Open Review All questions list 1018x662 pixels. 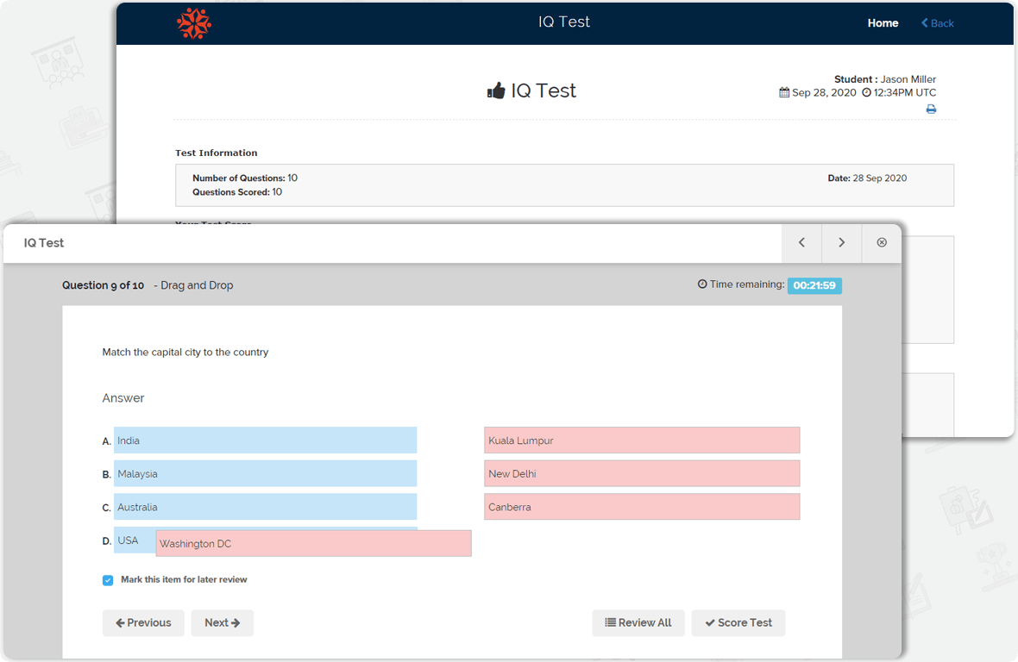click(638, 623)
